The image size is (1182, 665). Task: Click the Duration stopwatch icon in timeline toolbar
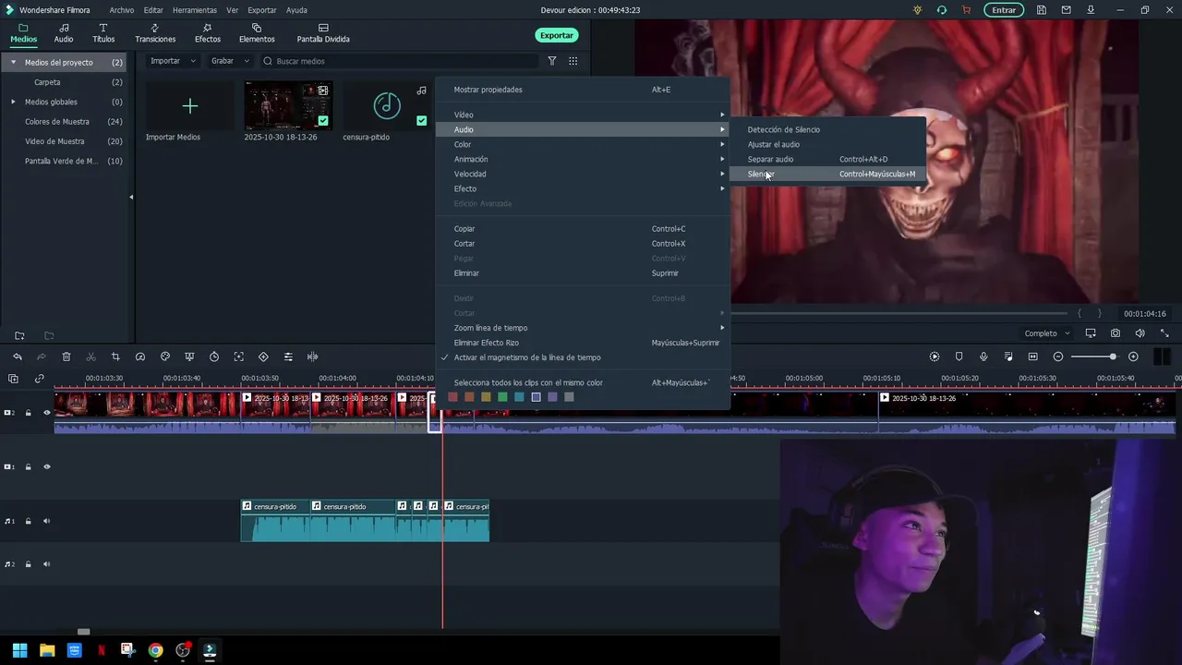214,357
